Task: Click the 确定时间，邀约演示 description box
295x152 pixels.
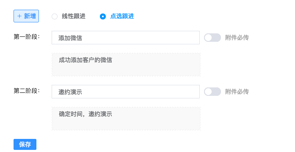Action: click(126, 119)
